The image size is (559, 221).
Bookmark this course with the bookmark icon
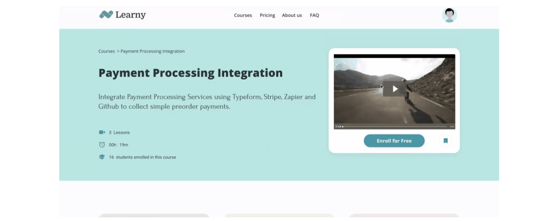point(445,141)
